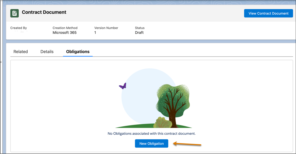Click the Created By field label
Image resolution: width=296 pixels, height=154 pixels.
(x=18, y=28)
